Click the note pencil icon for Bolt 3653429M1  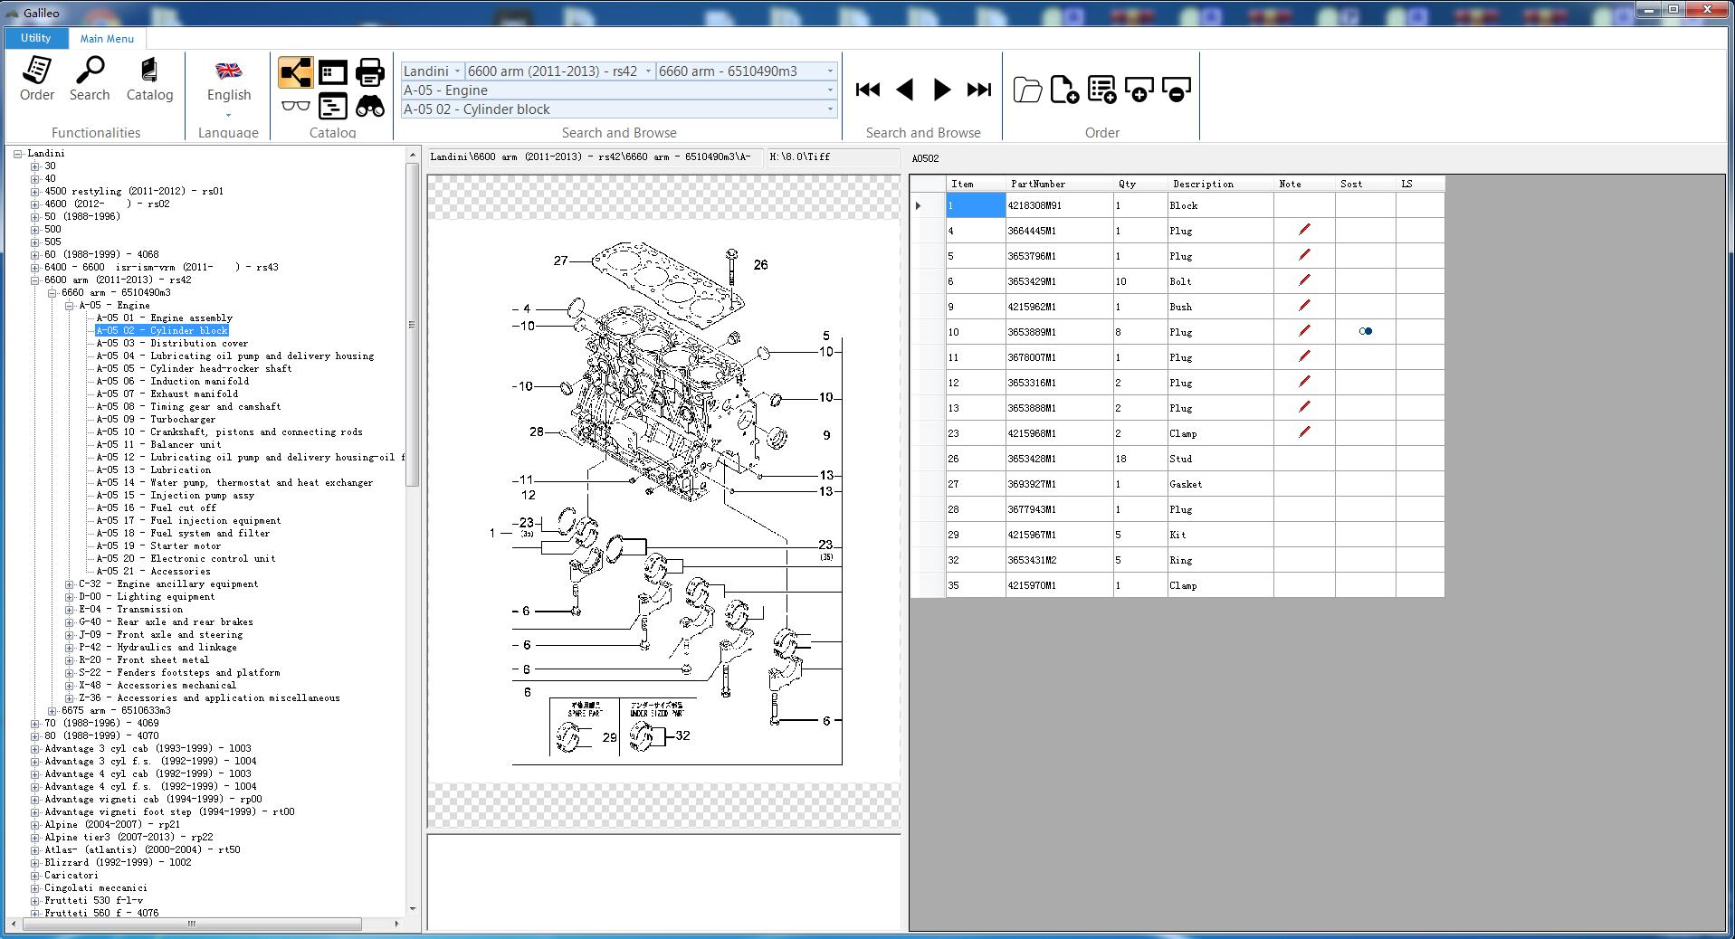pyautogui.click(x=1304, y=280)
